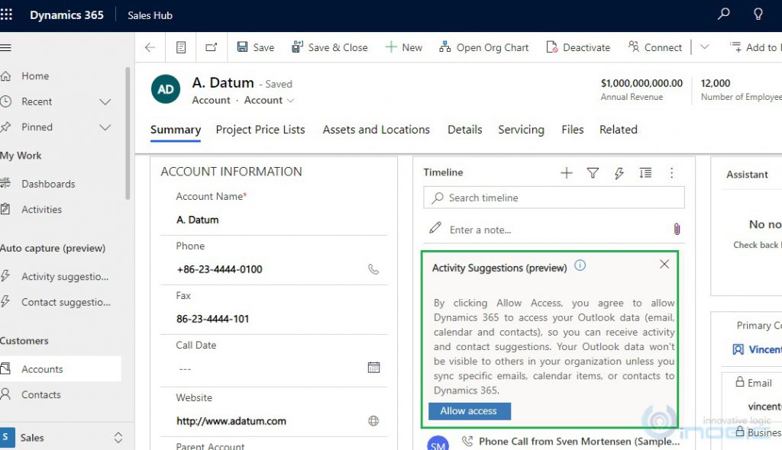Open the timeline filter icon
782x450 pixels.
(x=593, y=172)
